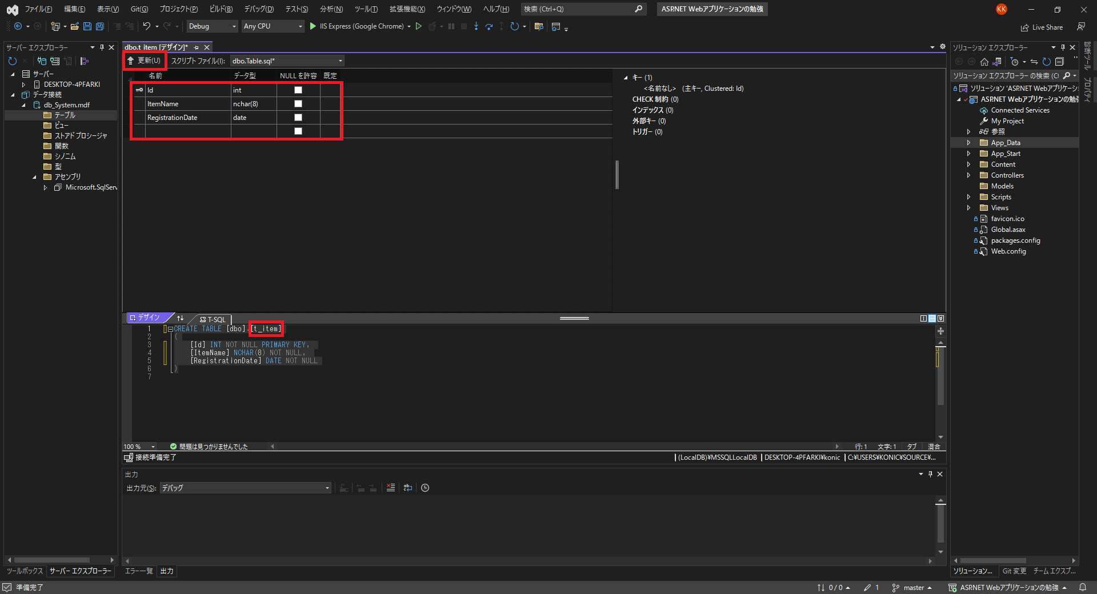Expand Views folder in Solution Explorer
Screen dimensions: 1097x594
pos(968,208)
